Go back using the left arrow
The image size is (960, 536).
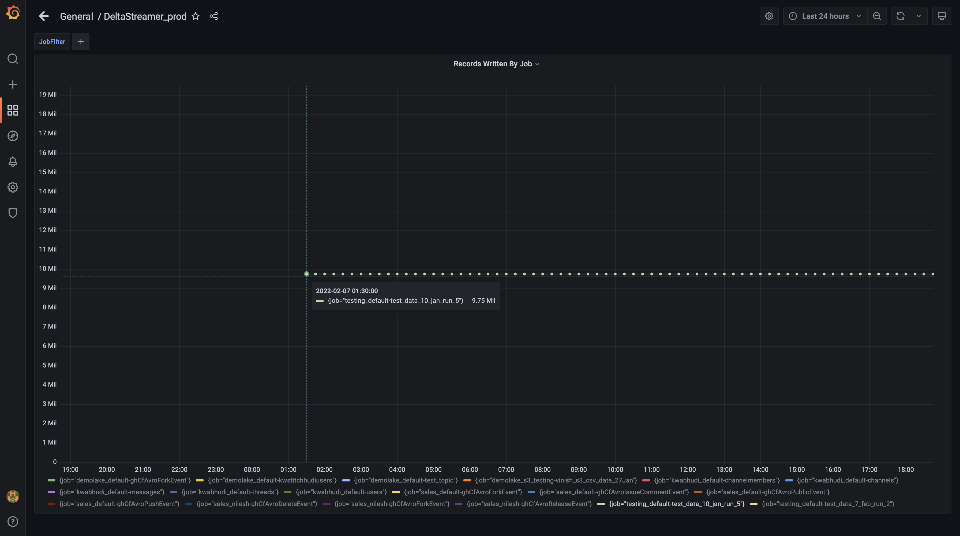pos(44,16)
